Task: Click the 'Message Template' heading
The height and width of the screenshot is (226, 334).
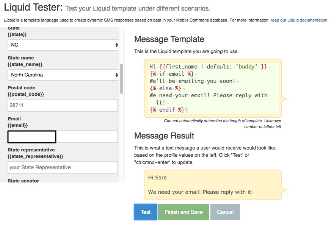Action: (169, 39)
